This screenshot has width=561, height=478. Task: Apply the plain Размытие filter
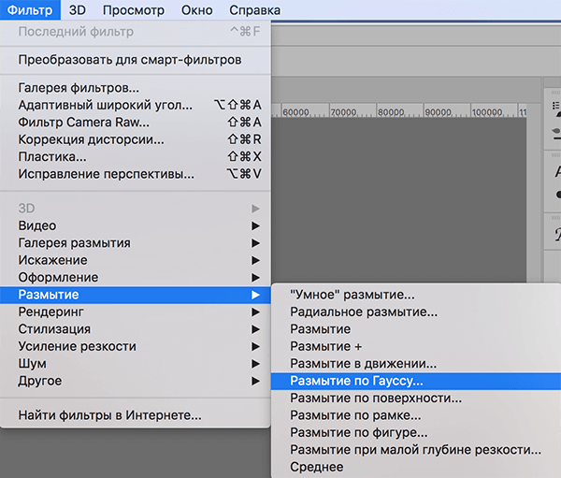(416, 329)
